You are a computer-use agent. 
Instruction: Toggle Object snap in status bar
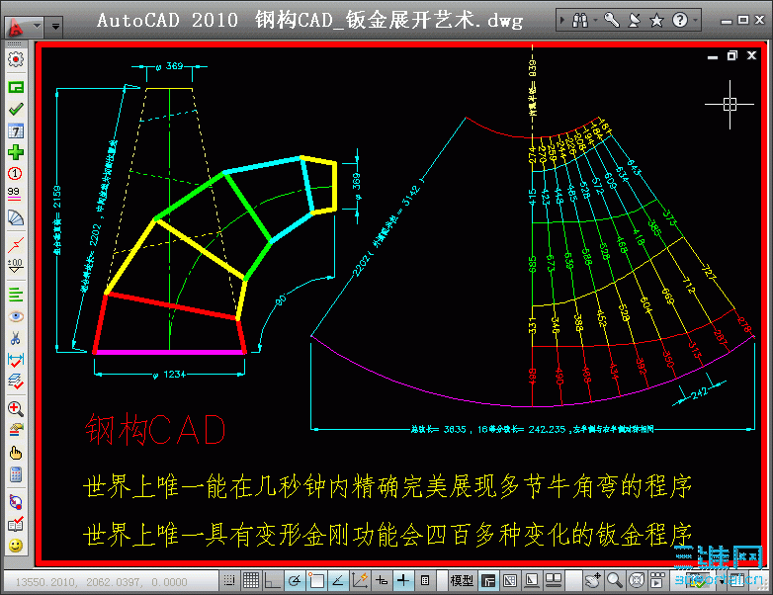[x=316, y=581]
